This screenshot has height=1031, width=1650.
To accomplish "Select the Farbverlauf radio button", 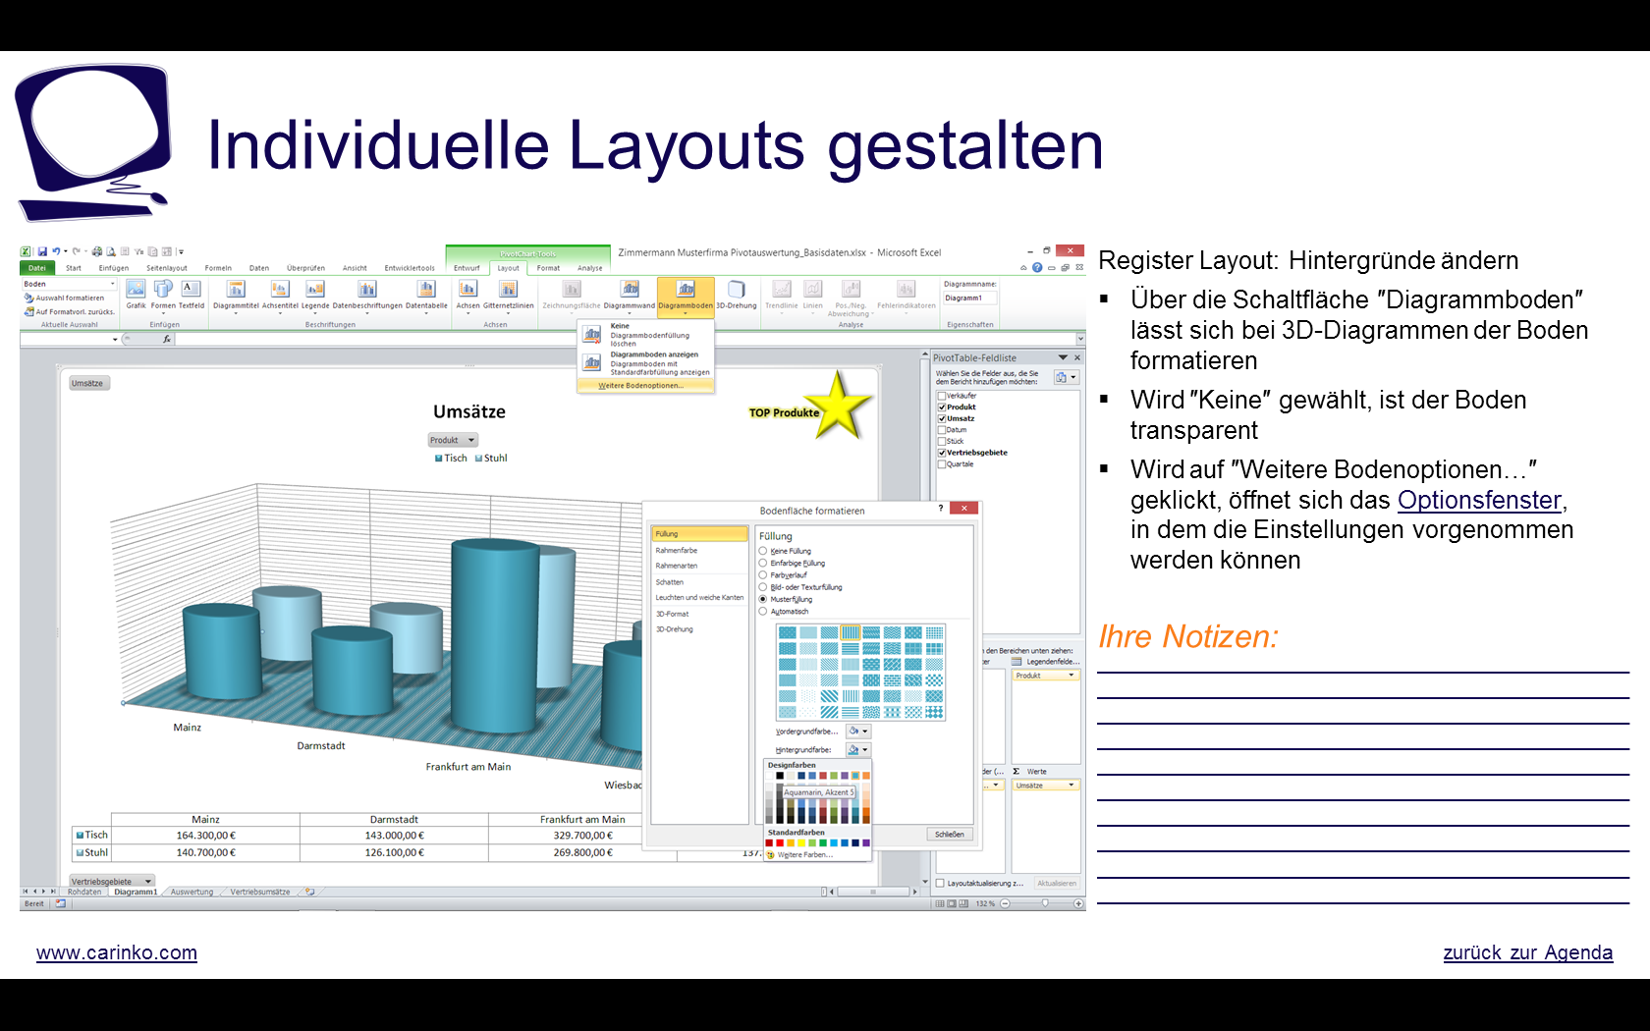I will click(763, 575).
